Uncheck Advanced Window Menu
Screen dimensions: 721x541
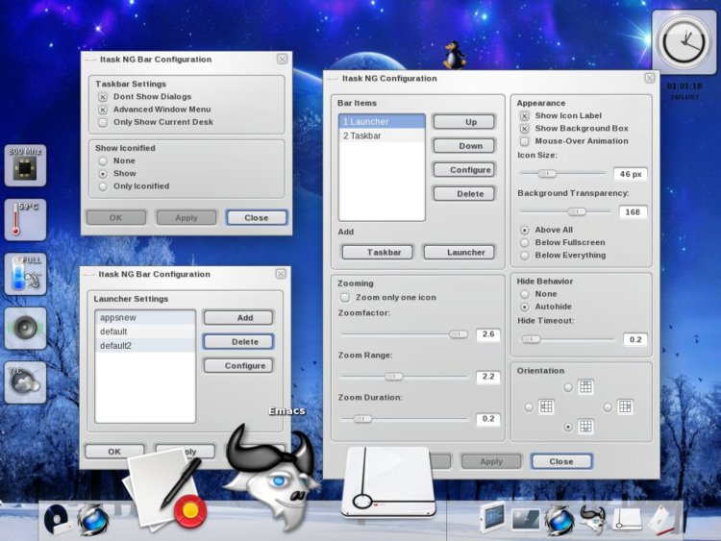[103, 110]
